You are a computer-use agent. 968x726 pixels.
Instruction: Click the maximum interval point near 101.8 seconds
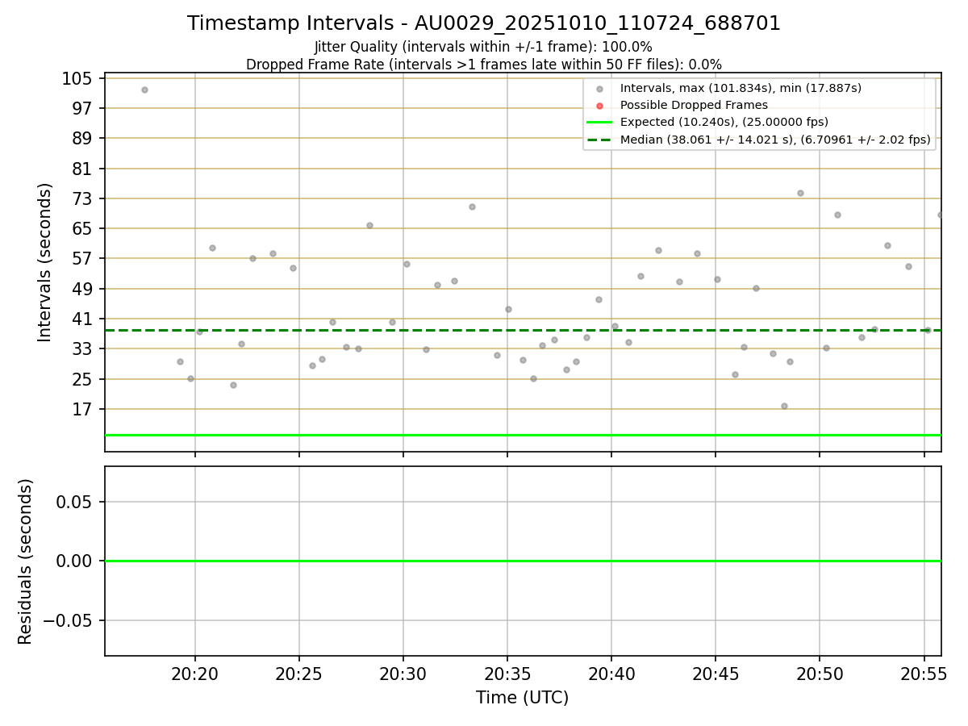(144, 90)
